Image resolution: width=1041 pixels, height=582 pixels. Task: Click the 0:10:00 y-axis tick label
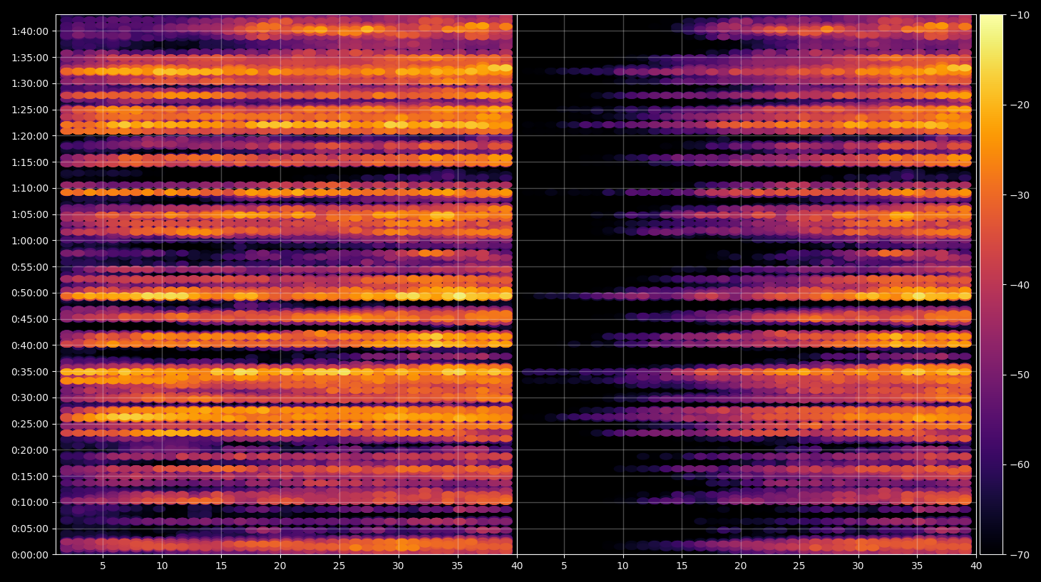click(x=30, y=502)
